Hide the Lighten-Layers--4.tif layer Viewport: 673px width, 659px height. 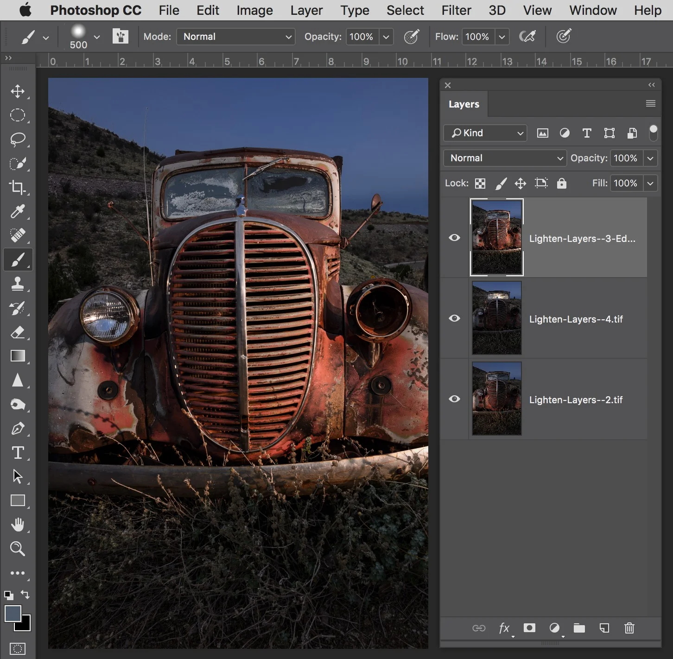point(455,318)
